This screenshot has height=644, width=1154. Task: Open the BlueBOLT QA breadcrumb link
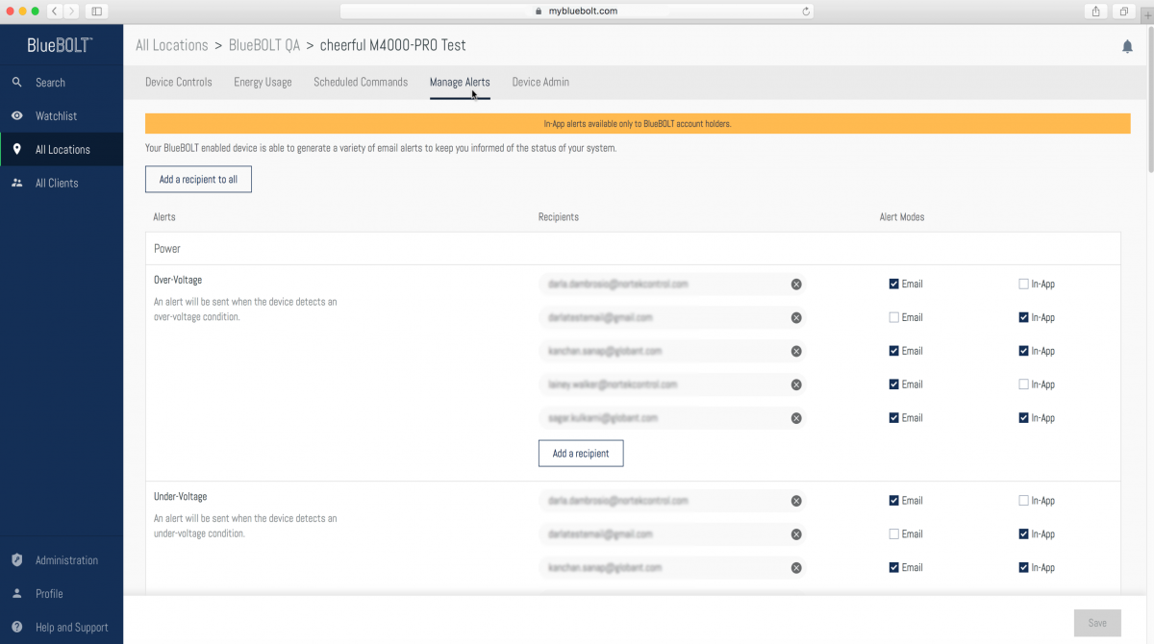coord(263,44)
